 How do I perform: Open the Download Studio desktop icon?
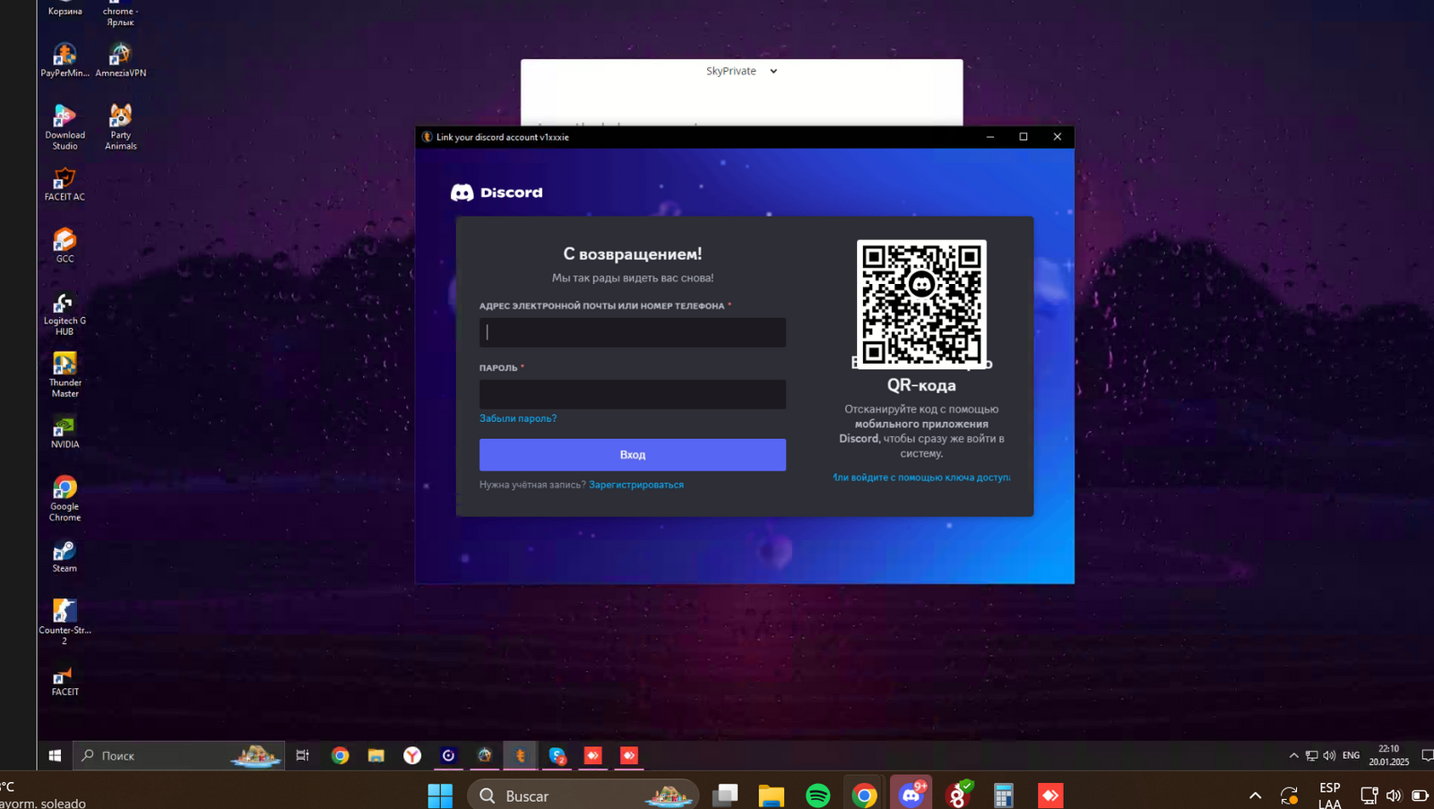[x=65, y=127]
